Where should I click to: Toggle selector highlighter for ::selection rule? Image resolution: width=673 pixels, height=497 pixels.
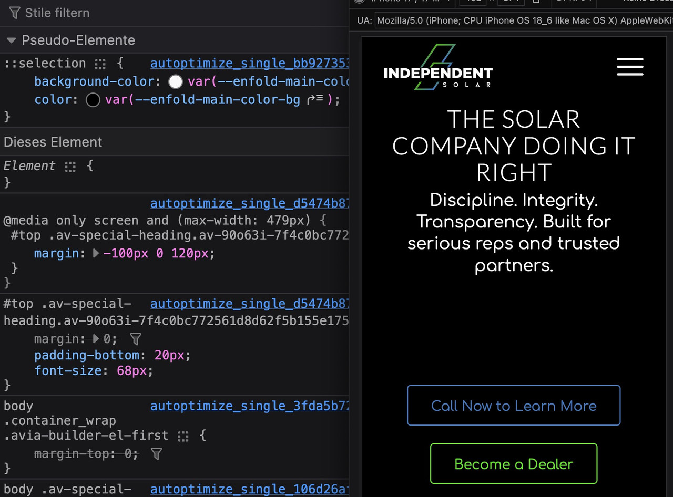click(x=100, y=64)
